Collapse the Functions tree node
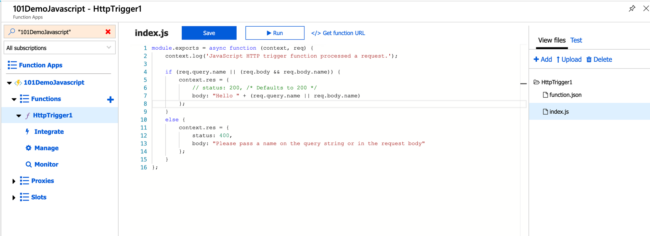 coord(14,99)
